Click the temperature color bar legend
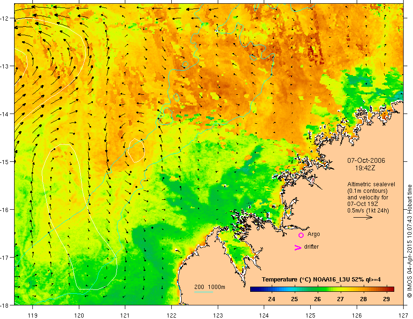 point(322,289)
